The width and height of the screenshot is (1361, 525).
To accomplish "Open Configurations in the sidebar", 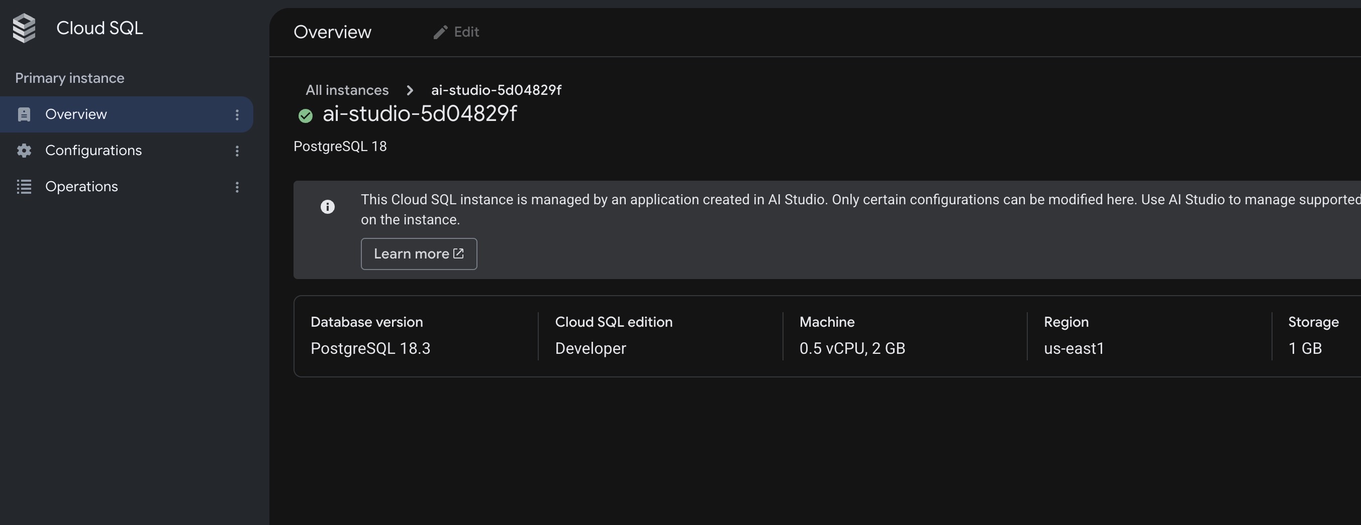I will coord(127,151).
